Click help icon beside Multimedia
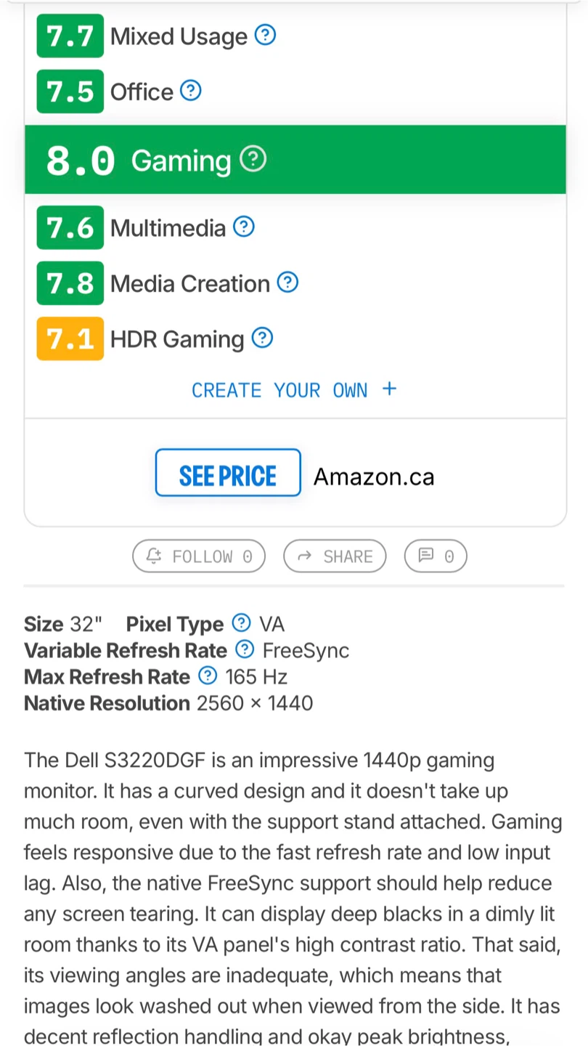The height and width of the screenshot is (1046, 588). pos(244,227)
